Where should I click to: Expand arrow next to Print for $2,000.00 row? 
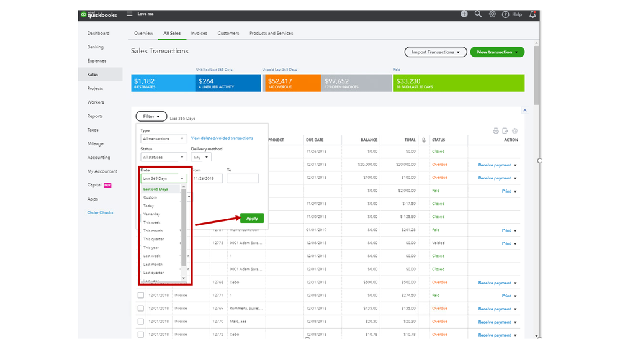(515, 191)
